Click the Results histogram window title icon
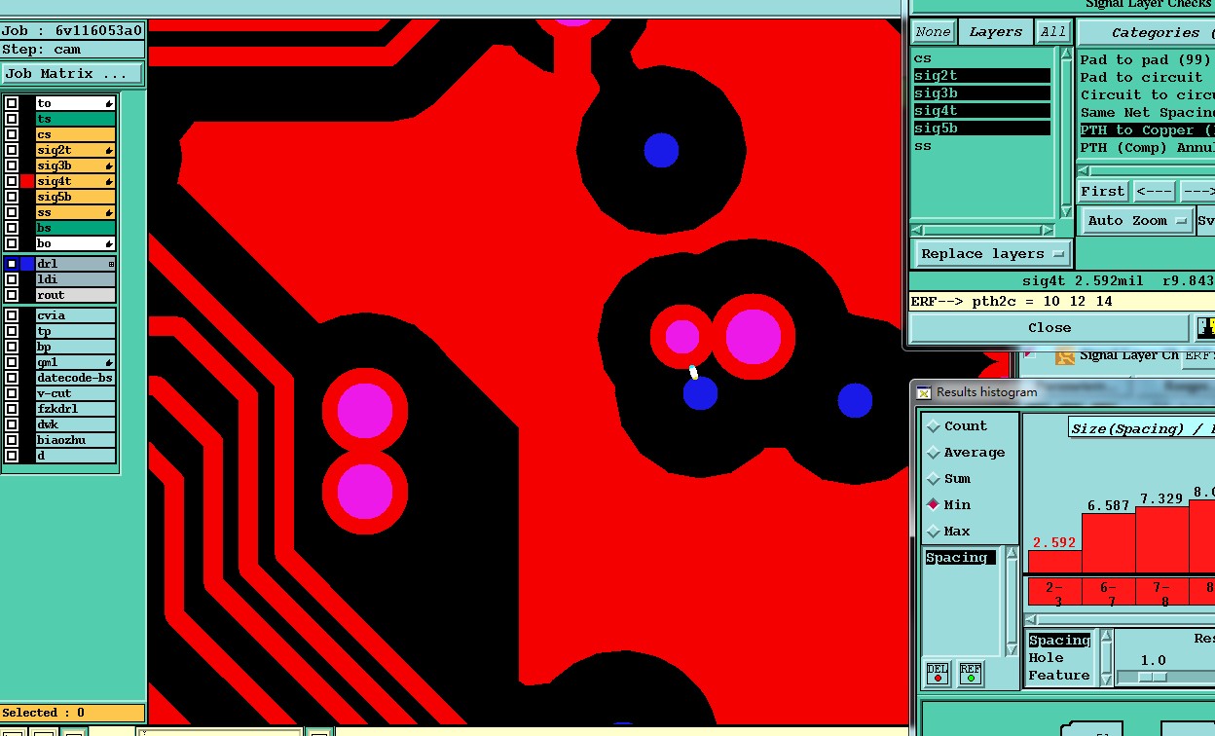 coord(924,392)
